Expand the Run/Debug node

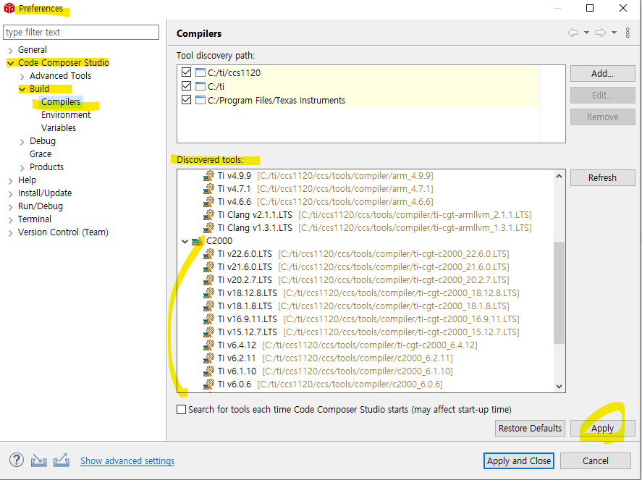coord(11,207)
